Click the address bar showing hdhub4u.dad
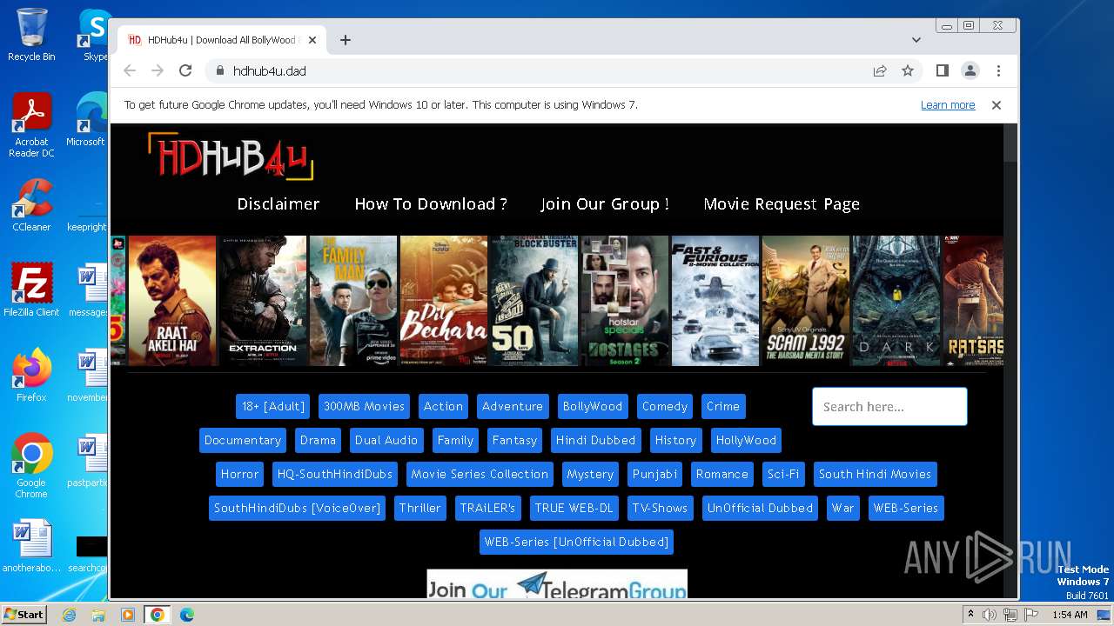This screenshot has height=626, width=1114. pos(540,70)
